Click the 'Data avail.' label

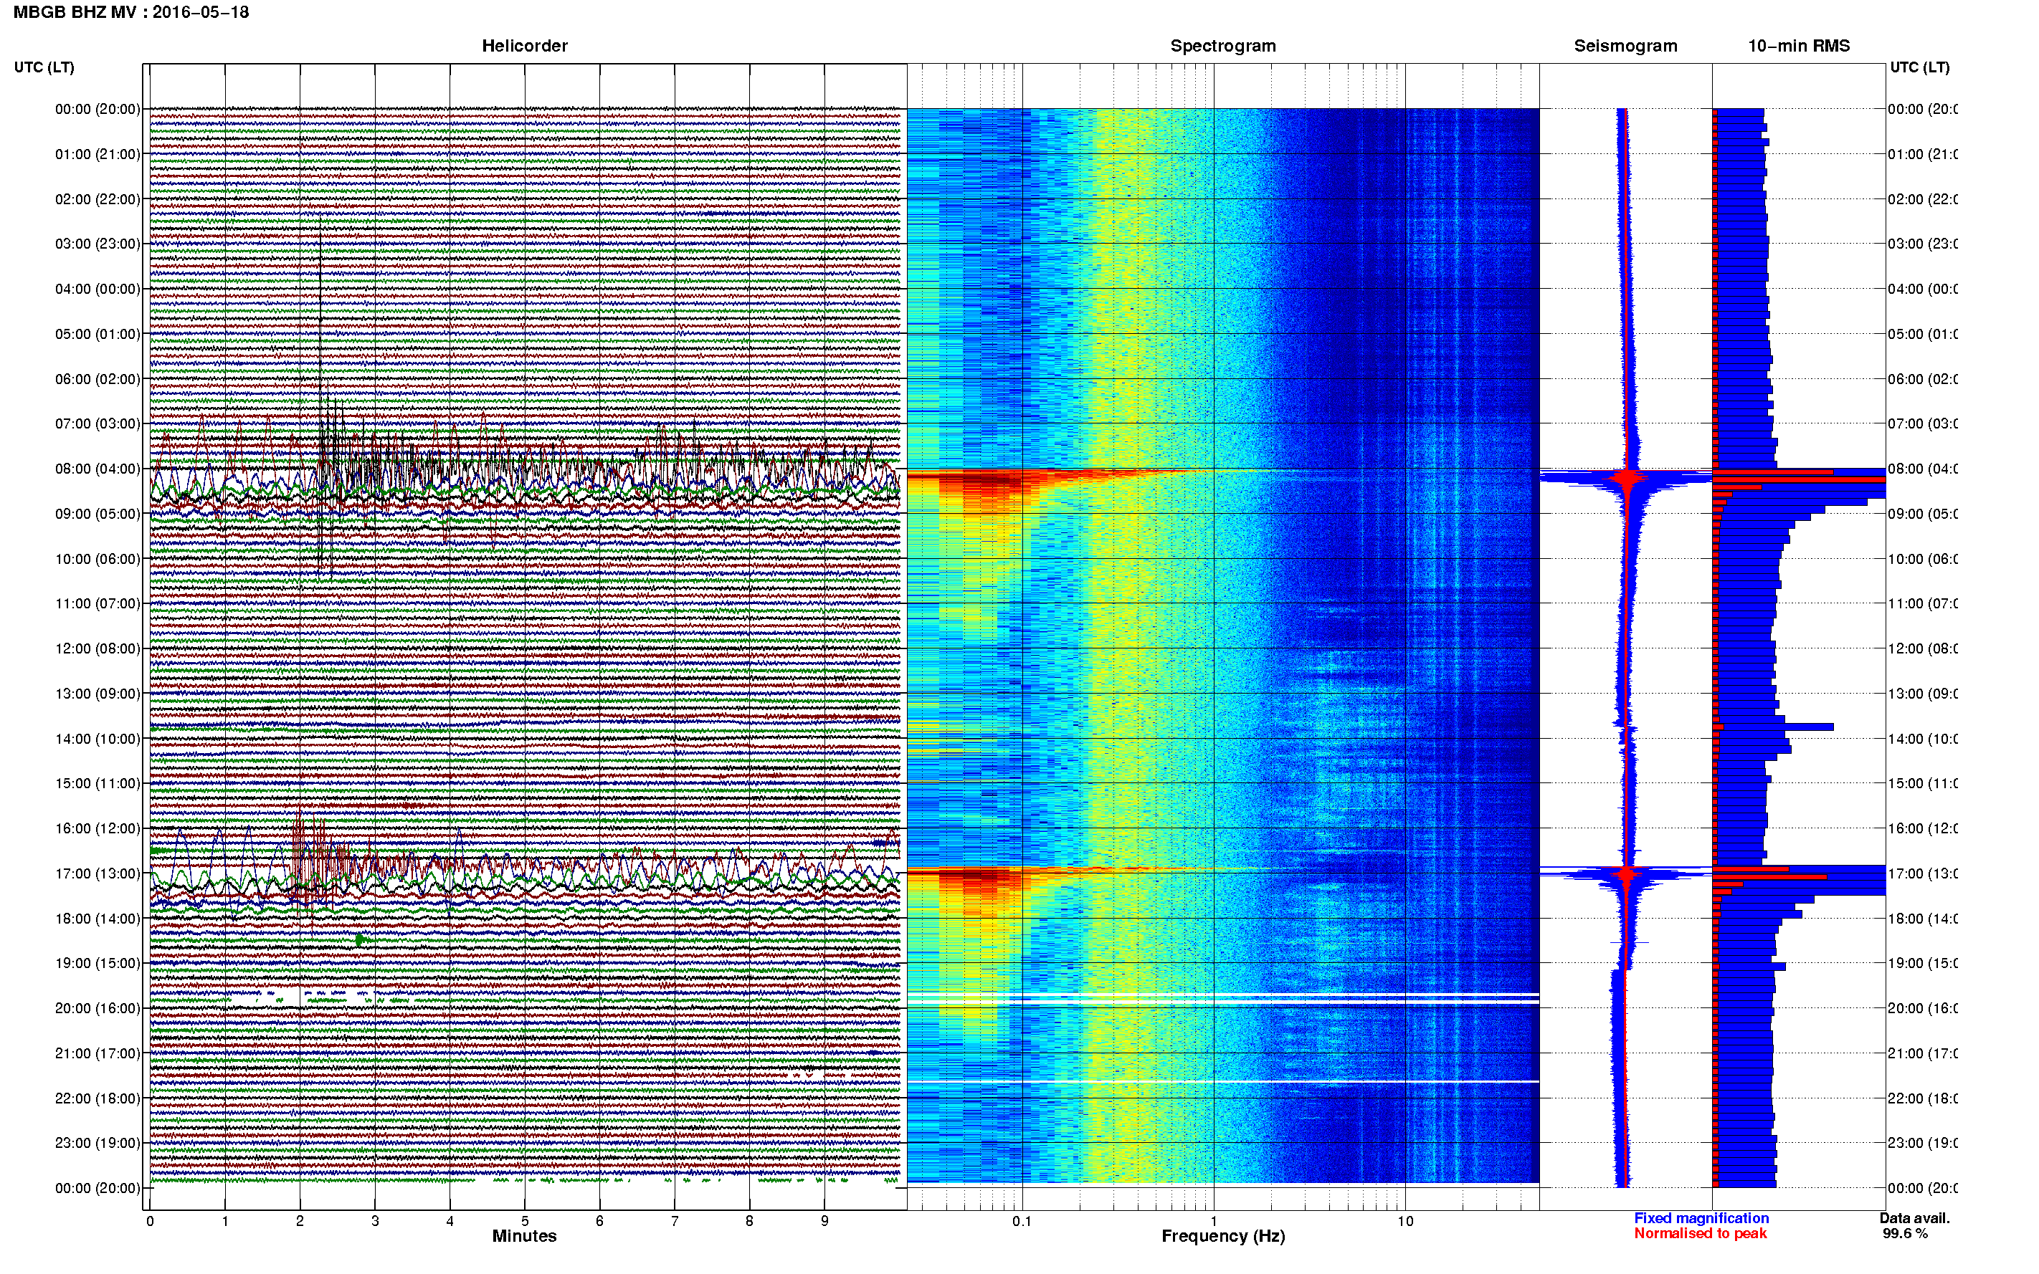pos(1914,1218)
